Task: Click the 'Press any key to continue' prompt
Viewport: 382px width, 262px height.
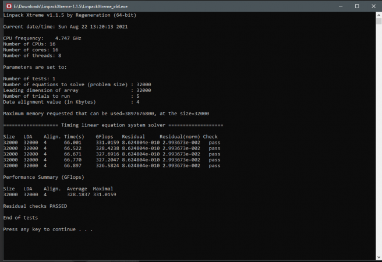Action: 48,229
